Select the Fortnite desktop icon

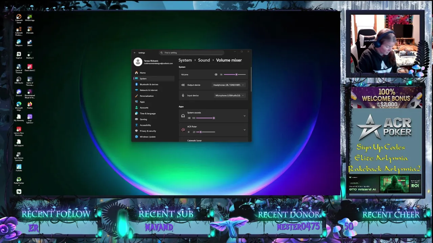click(19, 168)
